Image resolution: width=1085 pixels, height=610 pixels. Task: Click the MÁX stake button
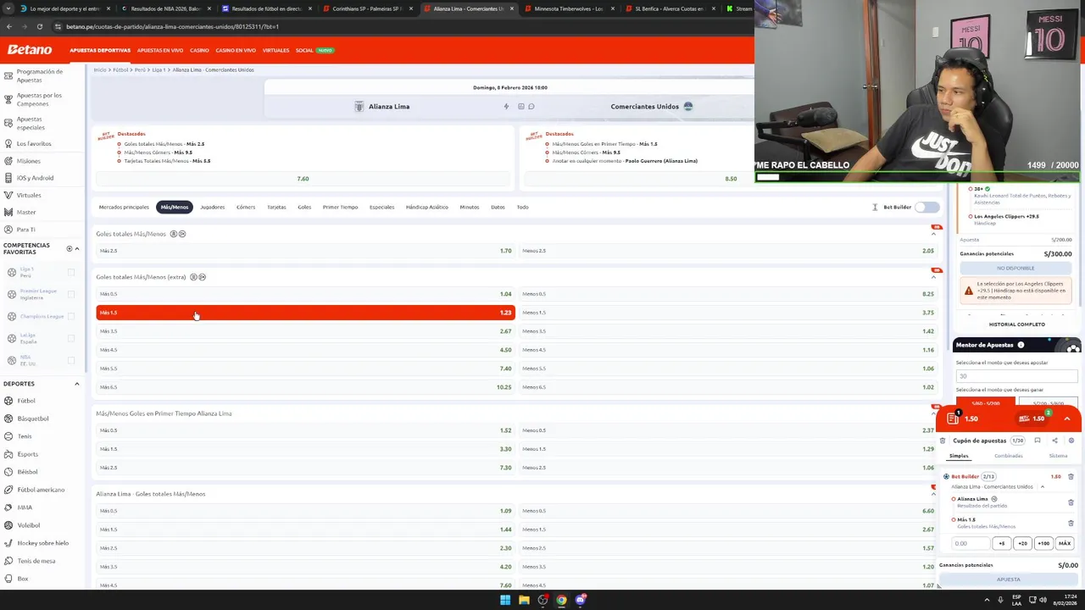[x=1064, y=544]
